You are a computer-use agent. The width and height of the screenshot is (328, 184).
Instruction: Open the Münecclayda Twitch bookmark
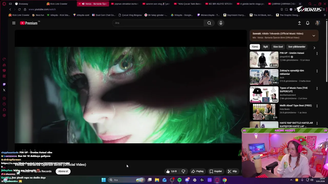click(x=208, y=15)
